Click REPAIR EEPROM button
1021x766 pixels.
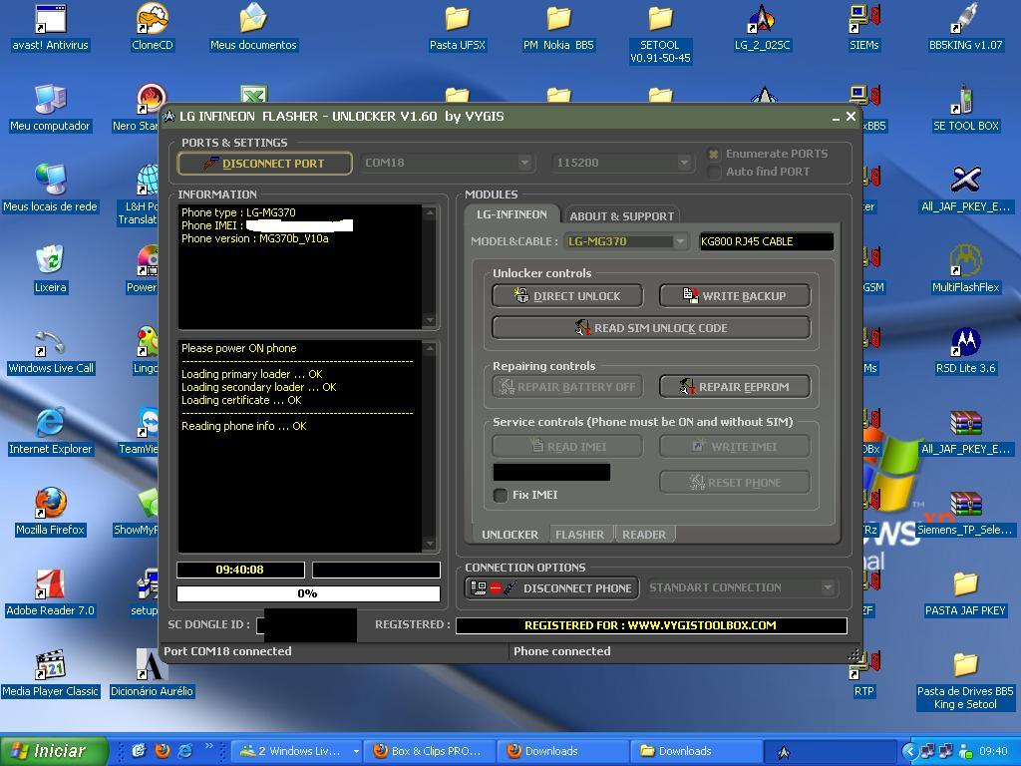735,386
